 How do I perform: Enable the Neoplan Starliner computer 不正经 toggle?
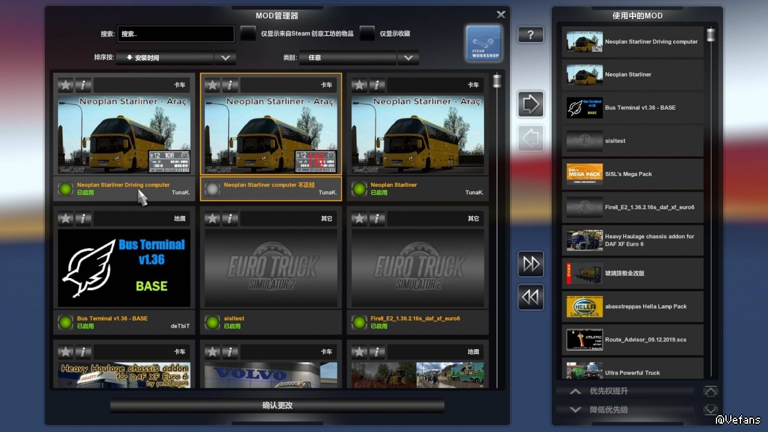click(212, 189)
